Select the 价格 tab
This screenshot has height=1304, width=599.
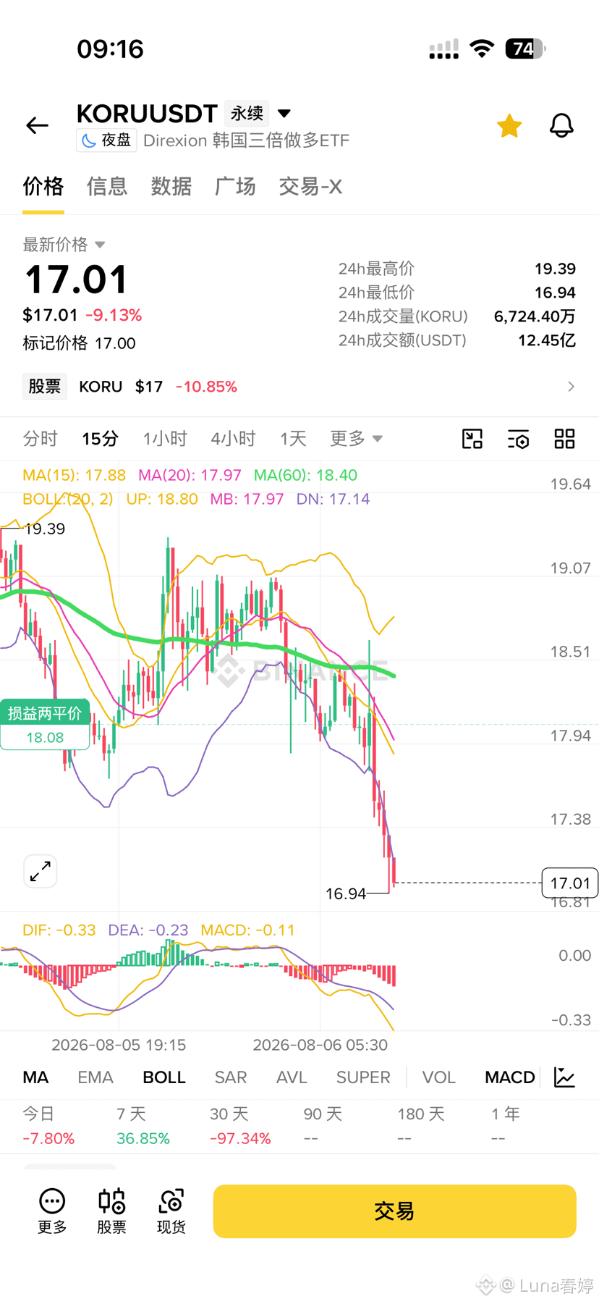coord(43,187)
